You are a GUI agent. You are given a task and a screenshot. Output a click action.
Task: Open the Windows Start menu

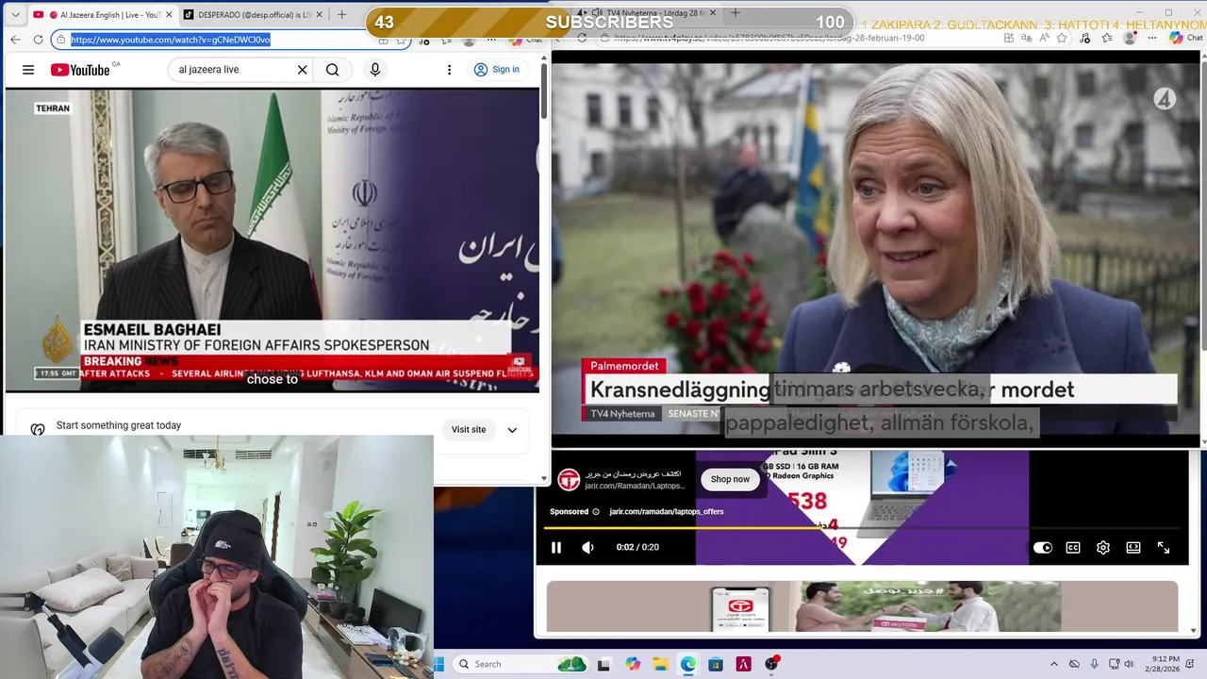pos(439,664)
